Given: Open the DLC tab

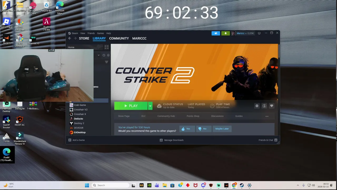Looking at the screenshot, I should 143,116.
